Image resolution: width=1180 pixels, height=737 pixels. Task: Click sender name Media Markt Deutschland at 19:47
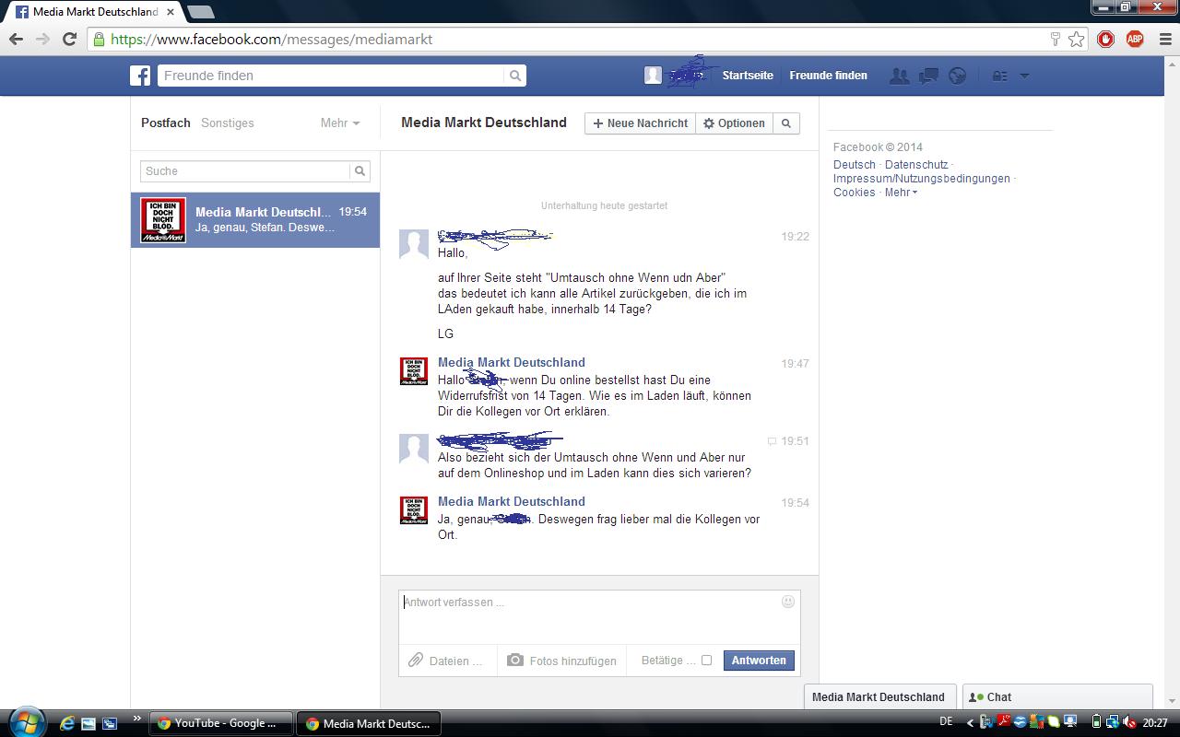(512, 362)
